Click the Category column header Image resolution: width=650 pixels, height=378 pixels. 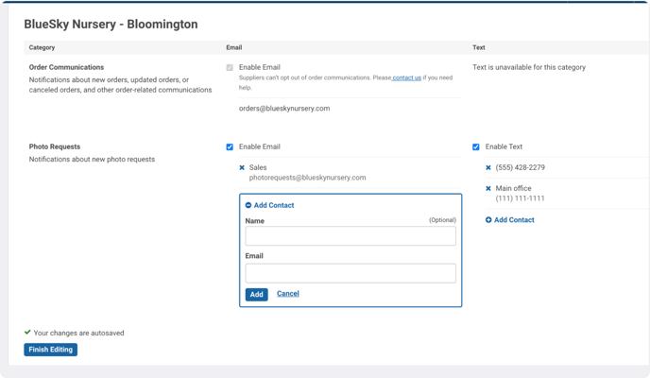click(x=42, y=47)
